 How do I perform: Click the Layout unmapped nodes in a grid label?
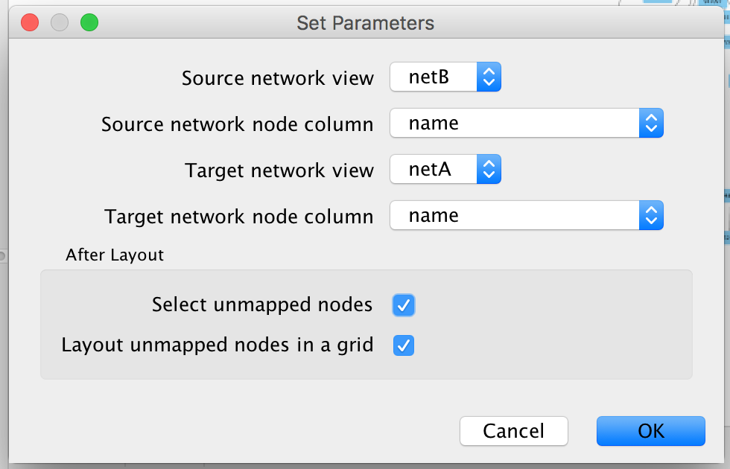[x=218, y=345]
